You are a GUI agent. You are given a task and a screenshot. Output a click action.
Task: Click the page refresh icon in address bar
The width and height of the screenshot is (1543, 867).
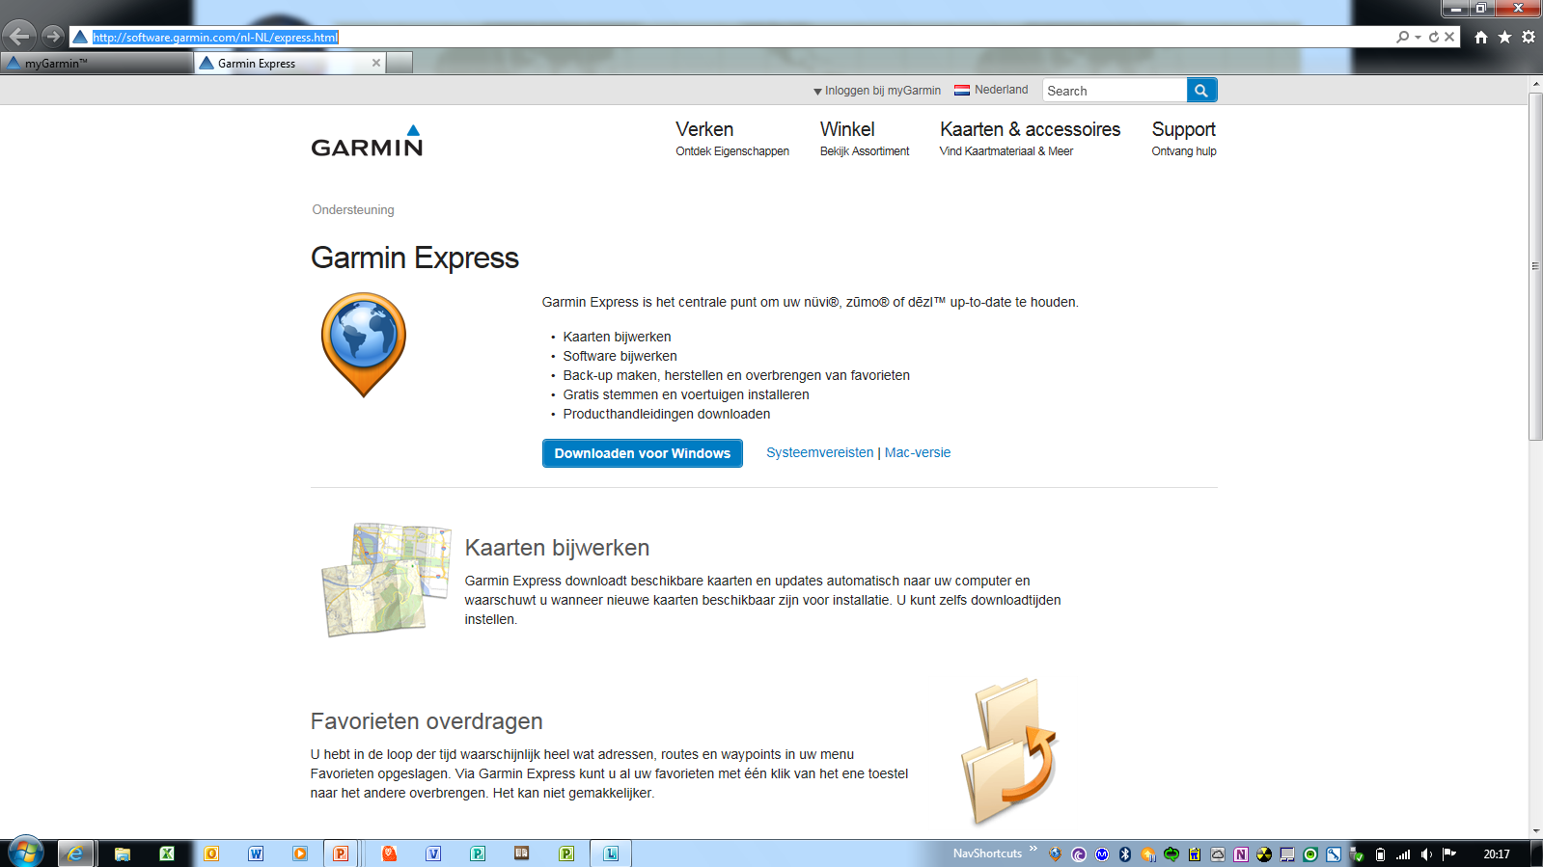[x=1434, y=37]
